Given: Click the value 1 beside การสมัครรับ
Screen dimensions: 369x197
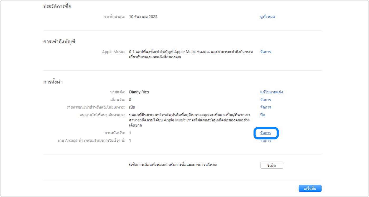Looking at the screenshot, I should pyautogui.click(x=130, y=133).
